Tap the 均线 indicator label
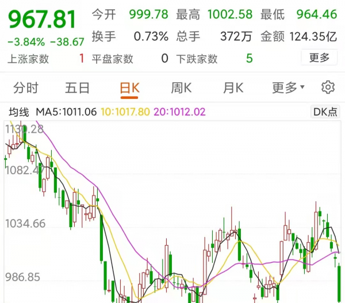Screen dimensions: 345x303 tap(19, 112)
